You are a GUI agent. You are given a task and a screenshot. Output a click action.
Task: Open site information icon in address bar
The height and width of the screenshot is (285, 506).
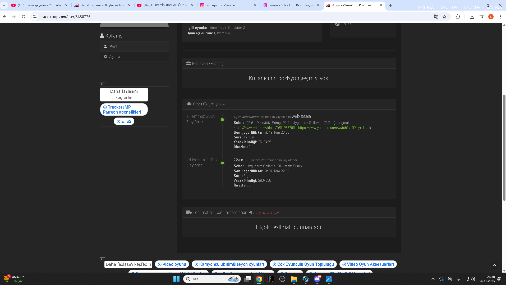35,17
